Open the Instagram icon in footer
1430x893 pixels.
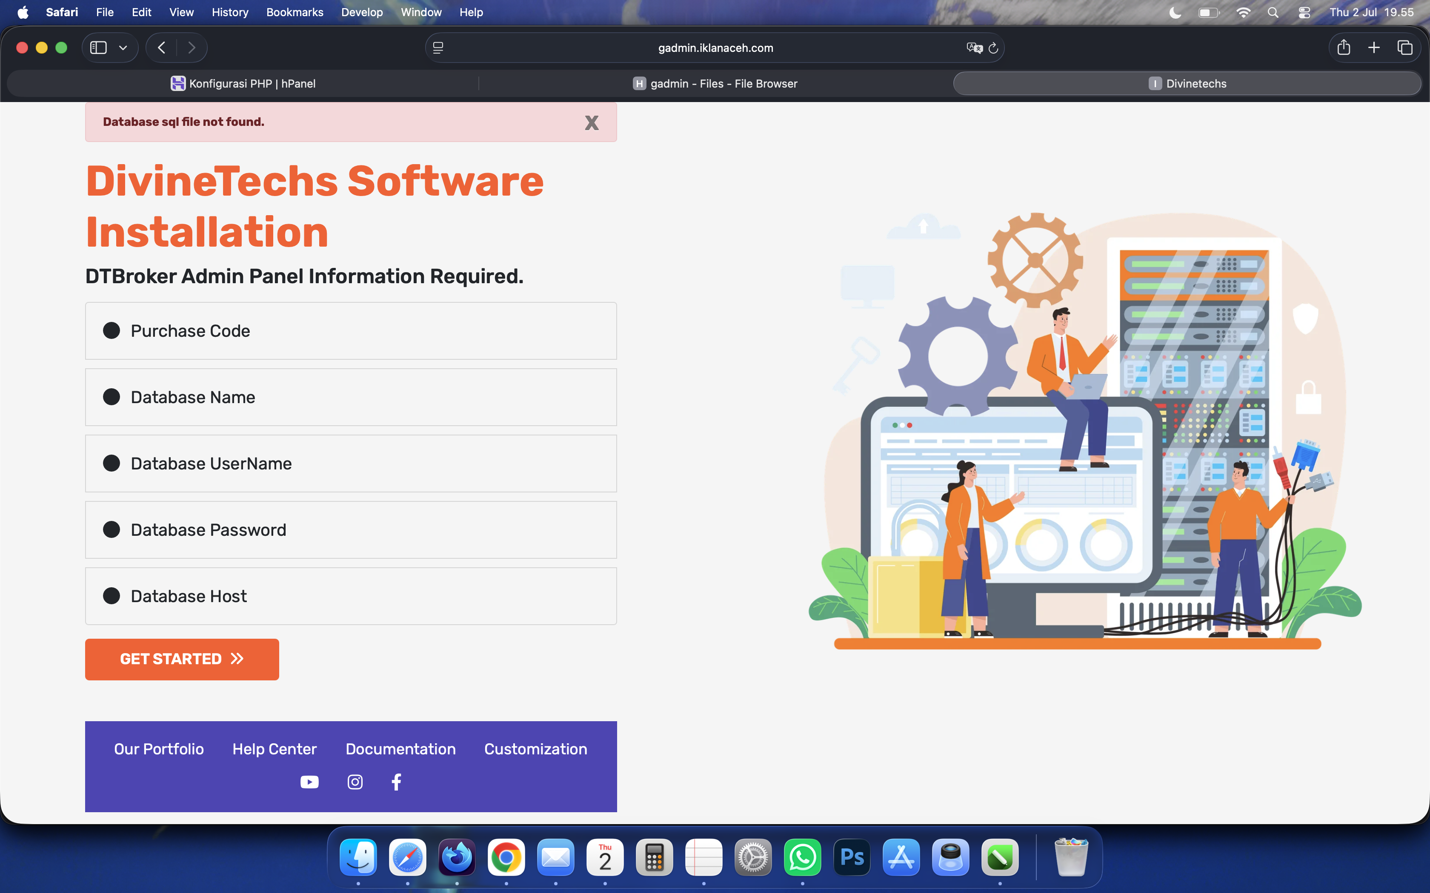355,782
